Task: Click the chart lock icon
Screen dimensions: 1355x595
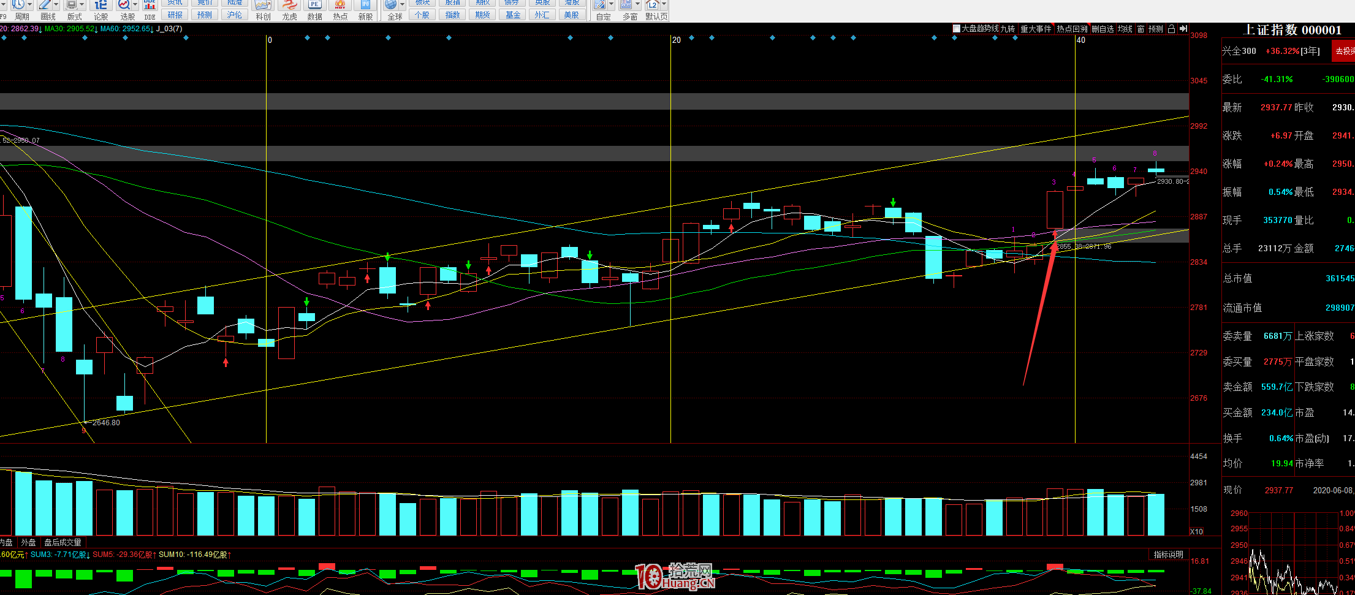Action: pyautogui.click(x=1171, y=29)
